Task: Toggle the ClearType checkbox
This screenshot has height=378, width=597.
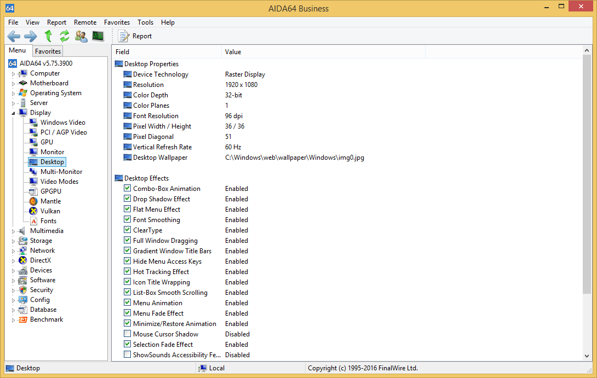Action: [x=128, y=230]
